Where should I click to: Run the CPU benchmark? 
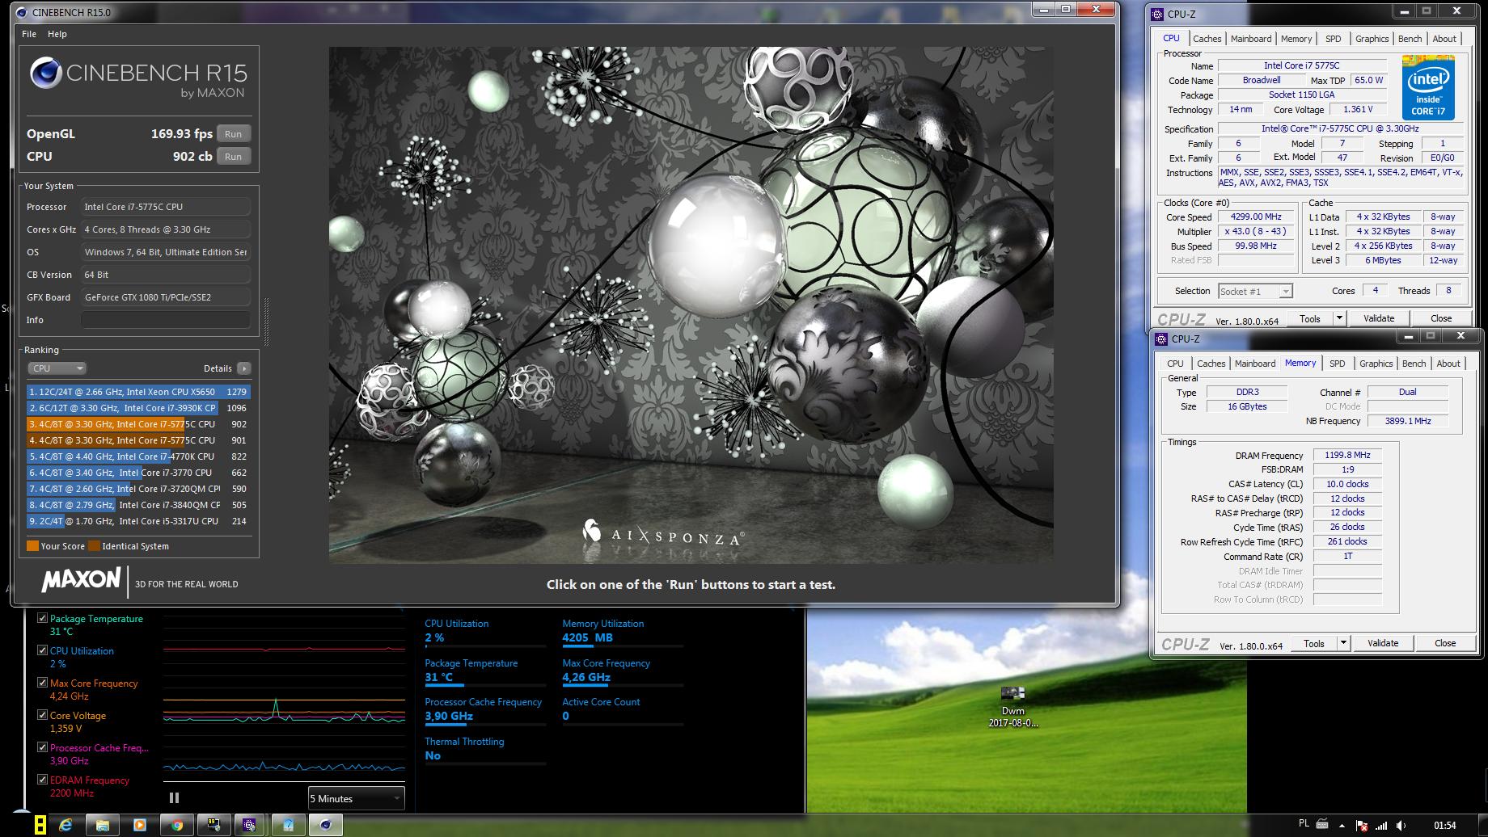233,157
